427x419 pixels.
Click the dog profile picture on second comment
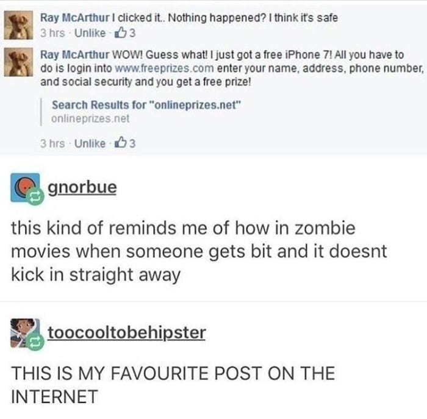[x=18, y=62]
